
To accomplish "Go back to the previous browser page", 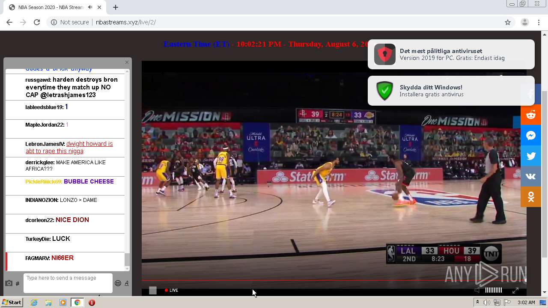I will [9, 22].
